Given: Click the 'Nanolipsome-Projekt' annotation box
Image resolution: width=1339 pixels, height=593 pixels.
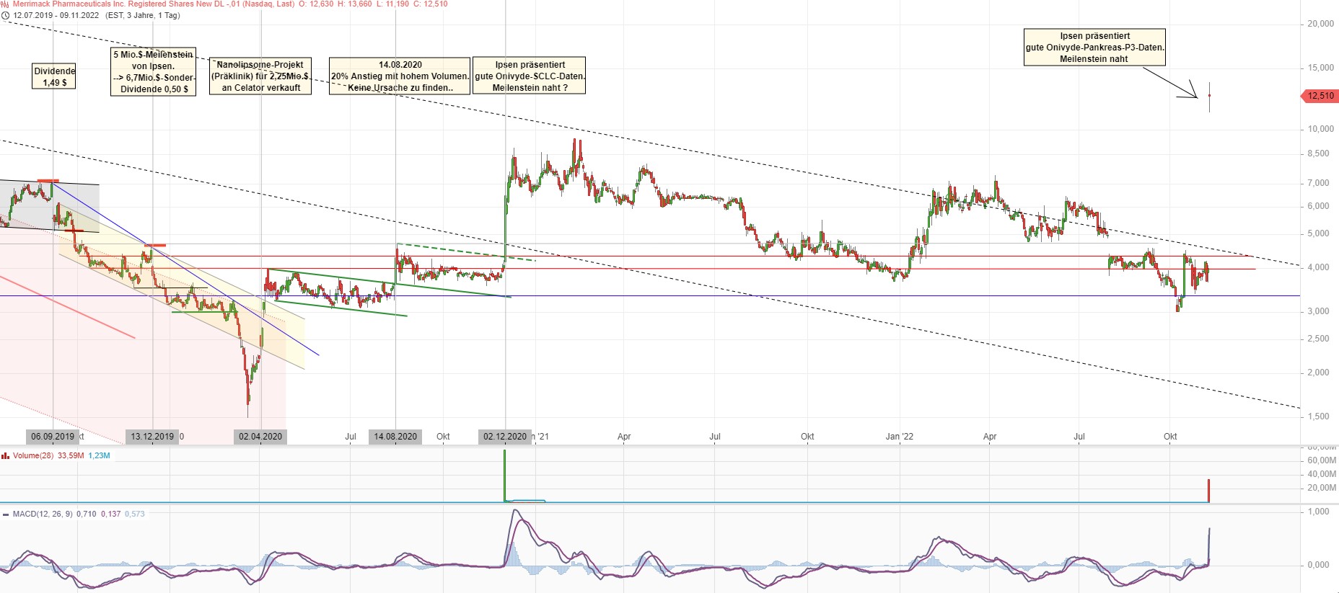Looking at the screenshot, I should click(x=260, y=76).
